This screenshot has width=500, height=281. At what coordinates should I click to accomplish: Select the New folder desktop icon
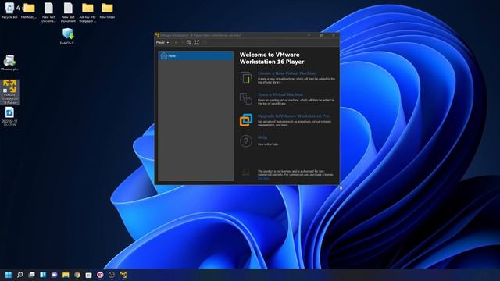pyautogui.click(x=107, y=10)
